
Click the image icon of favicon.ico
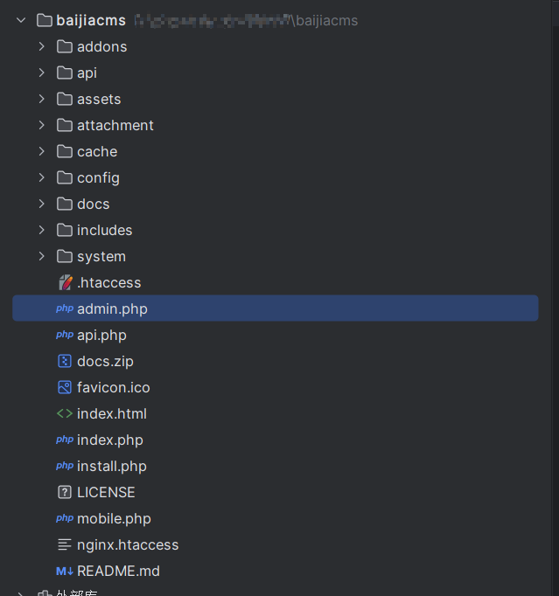[65, 387]
